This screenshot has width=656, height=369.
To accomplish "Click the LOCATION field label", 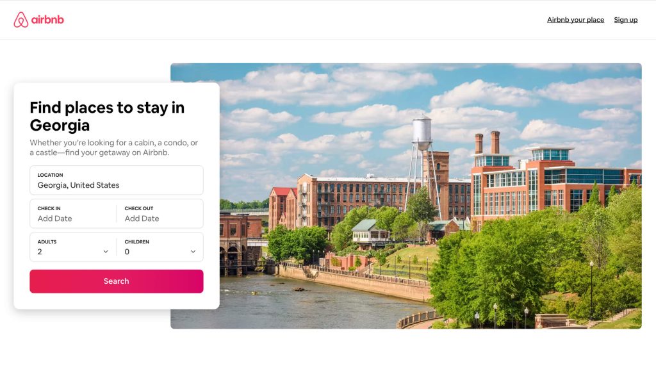I will coord(50,175).
